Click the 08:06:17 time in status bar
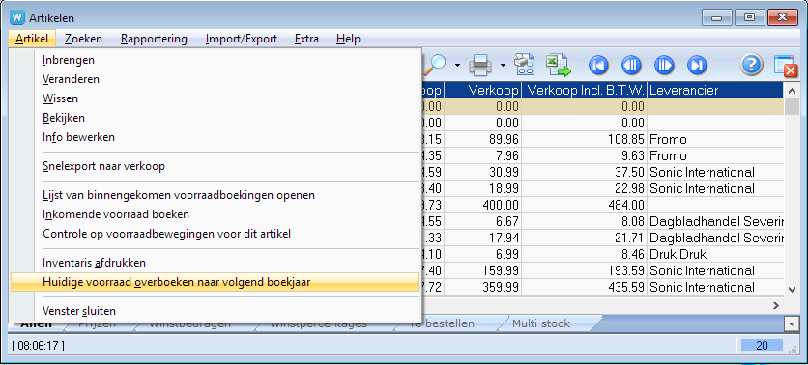Viewport: 808px width, 365px height. click(38, 346)
